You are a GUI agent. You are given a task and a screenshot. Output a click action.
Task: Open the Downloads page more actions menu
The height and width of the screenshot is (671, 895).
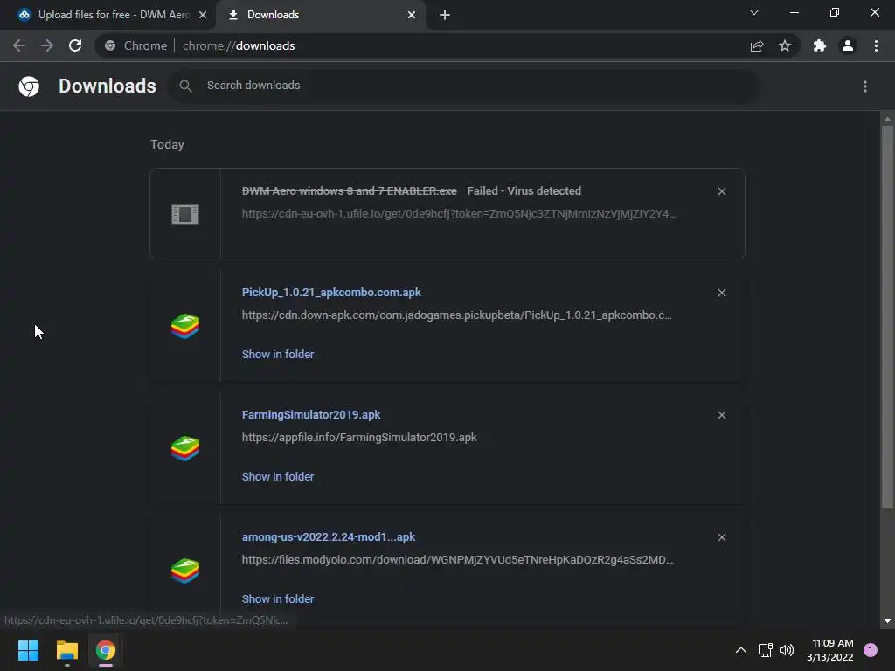(865, 86)
